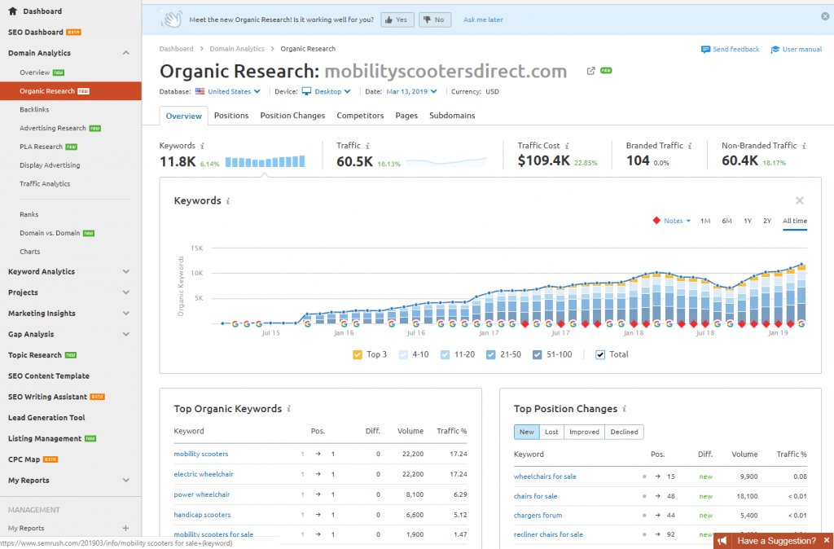Dismiss the Organic Research feedback banner
The height and width of the screenshot is (549, 834).
click(x=825, y=16)
